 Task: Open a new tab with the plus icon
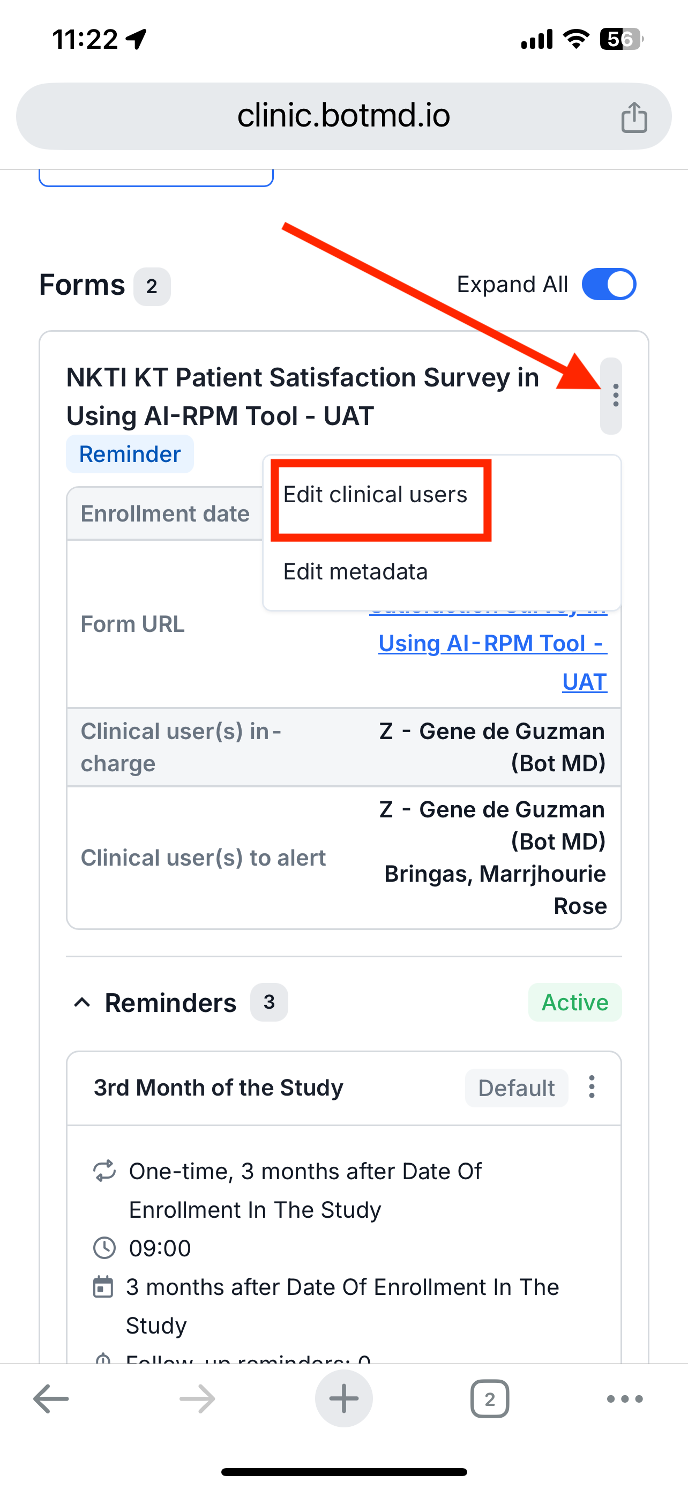[x=343, y=1398]
